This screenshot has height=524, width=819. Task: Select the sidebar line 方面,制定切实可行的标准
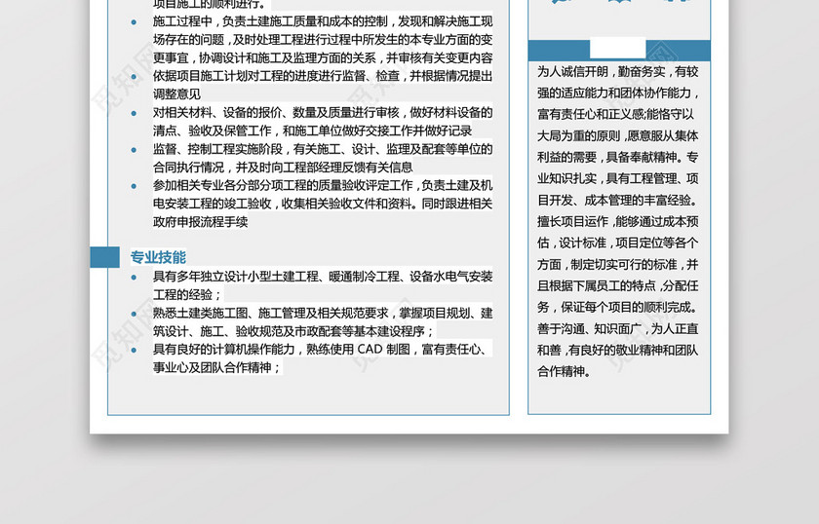[x=618, y=264]
